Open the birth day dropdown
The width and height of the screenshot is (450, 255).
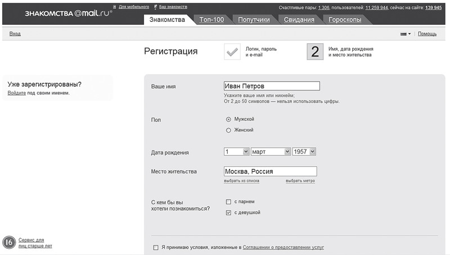point(236,152)
